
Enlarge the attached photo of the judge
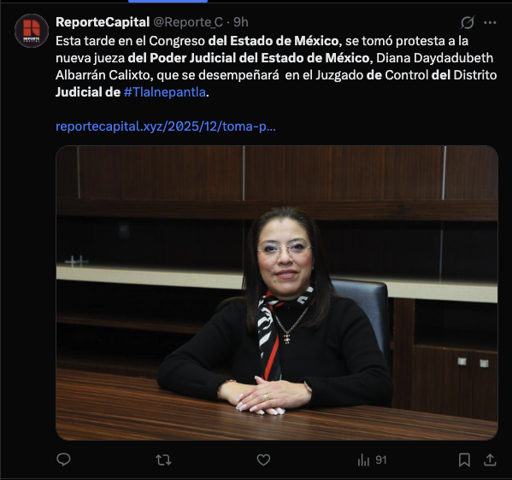click(x=277, y=293)
